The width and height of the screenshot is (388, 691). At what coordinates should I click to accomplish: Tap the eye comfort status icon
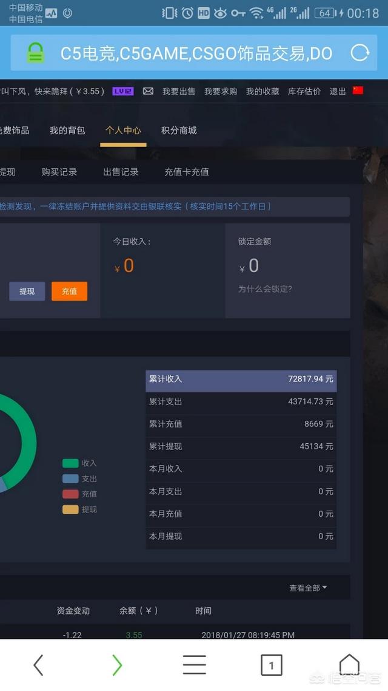[x=220, y=13]
